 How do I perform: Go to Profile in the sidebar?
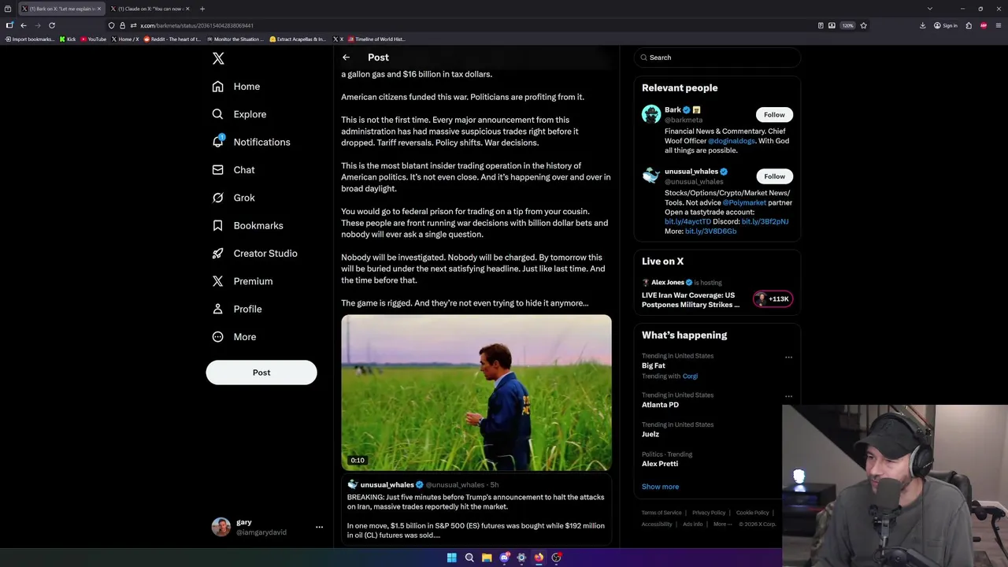(x=236, y=309)
